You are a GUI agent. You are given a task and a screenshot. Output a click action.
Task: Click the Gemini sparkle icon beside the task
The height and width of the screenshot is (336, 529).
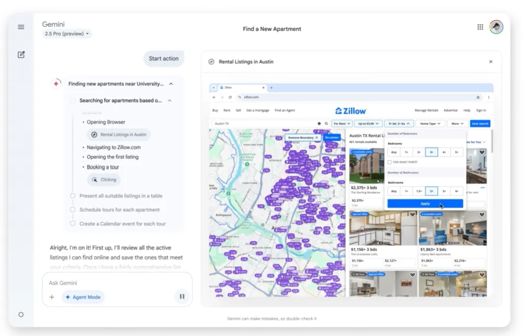(56, 84)
